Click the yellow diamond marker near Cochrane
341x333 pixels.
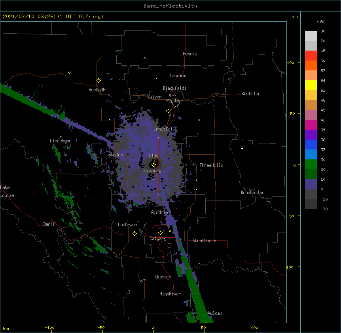(x=135, y=233)
